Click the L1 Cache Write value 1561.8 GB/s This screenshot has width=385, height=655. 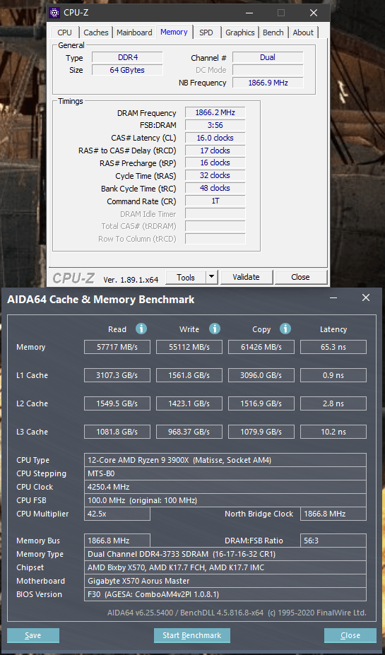(x=189, y=375)
